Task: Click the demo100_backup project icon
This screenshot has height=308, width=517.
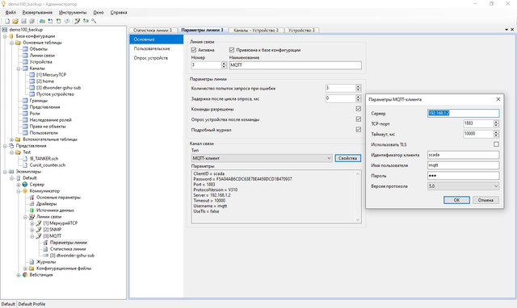Action: click(x=5, y=30)
